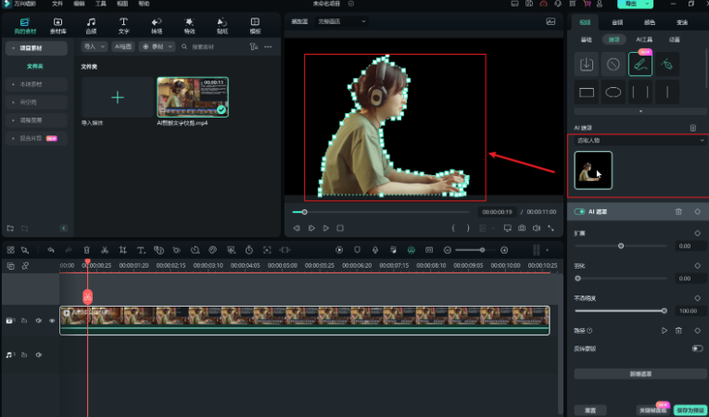Select the AI mp4 video thumbnail
The height and width of the screenshot is (417, 709).
click(x=192, y=97)
